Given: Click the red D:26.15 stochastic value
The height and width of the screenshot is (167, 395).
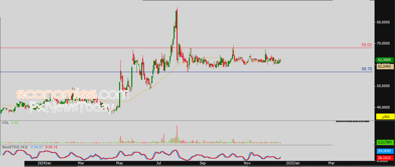Looking at the screenshot, I should (x=50, y=147).
